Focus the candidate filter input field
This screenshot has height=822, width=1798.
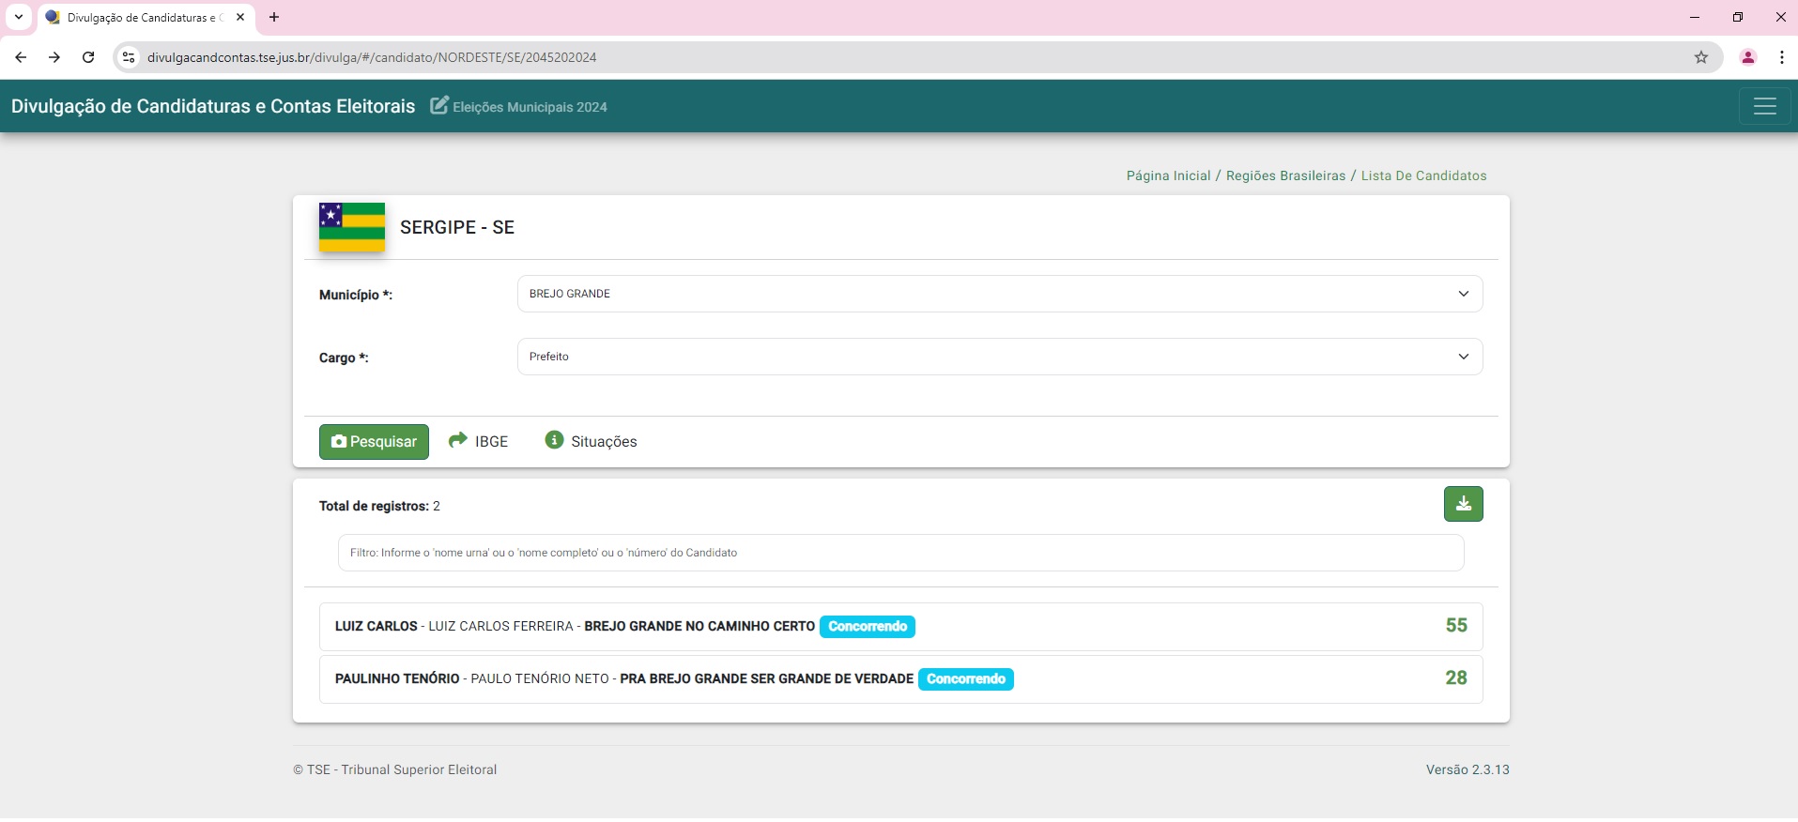(x=900, y=553)
